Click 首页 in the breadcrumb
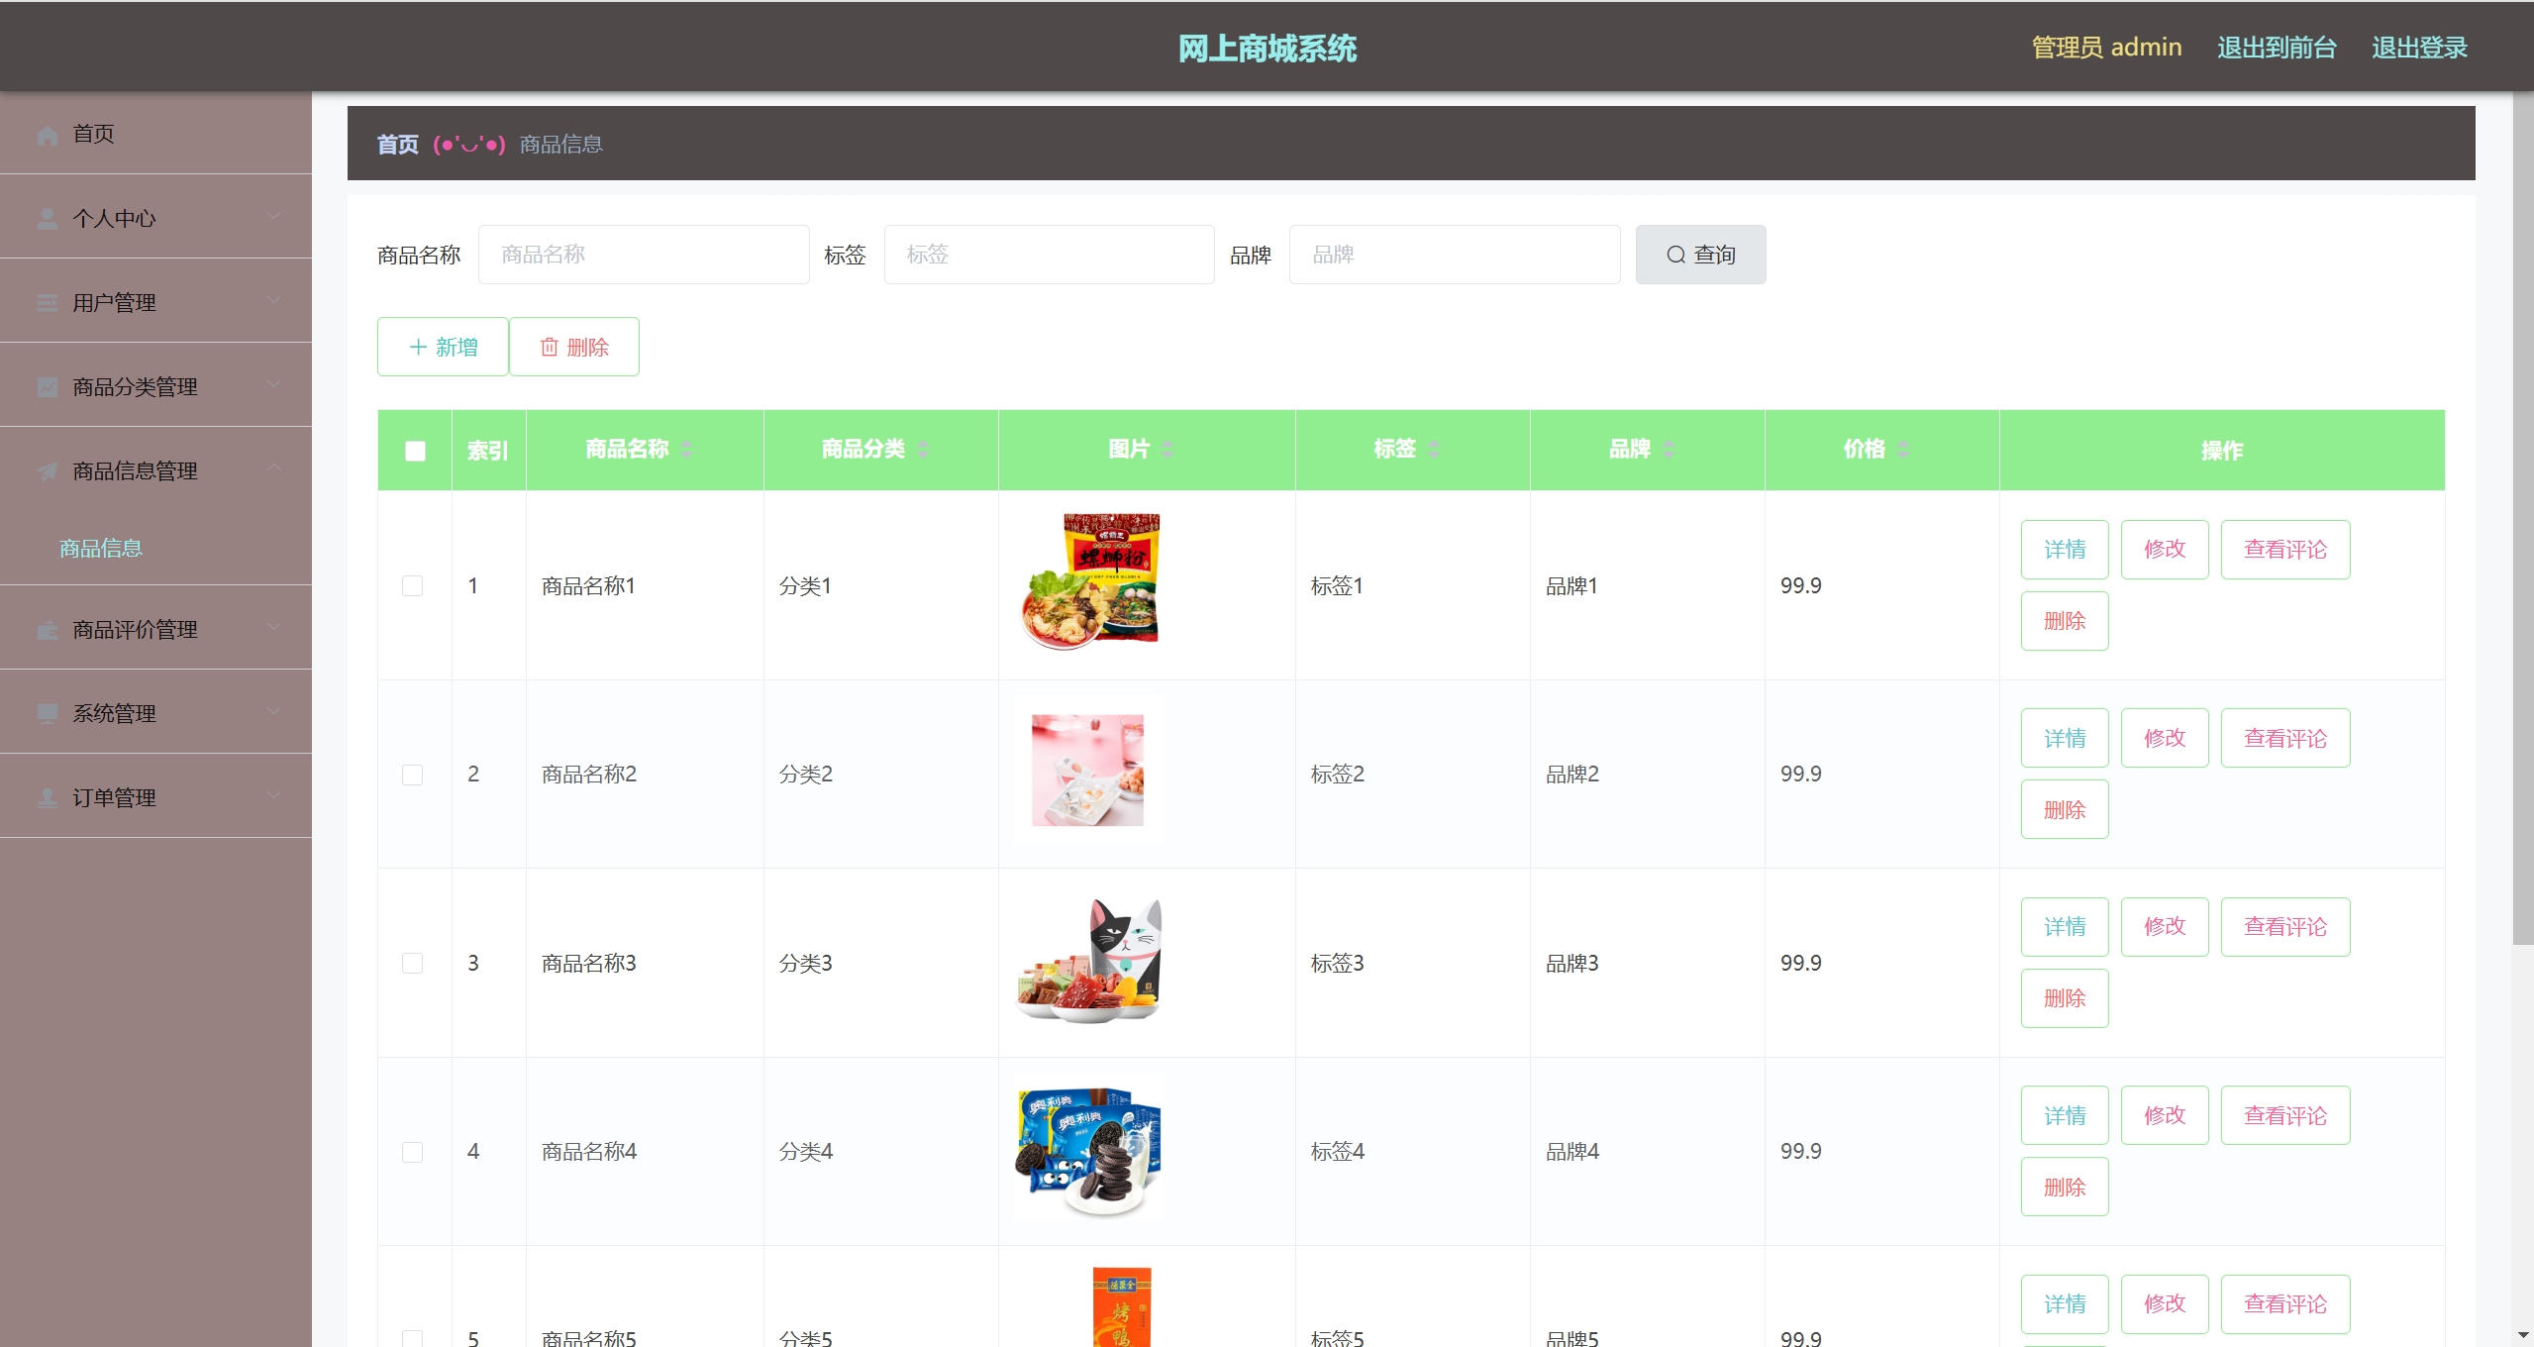 398,145
